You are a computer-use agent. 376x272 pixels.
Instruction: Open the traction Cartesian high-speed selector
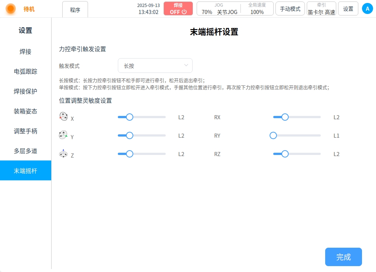[x=321, y=8]
